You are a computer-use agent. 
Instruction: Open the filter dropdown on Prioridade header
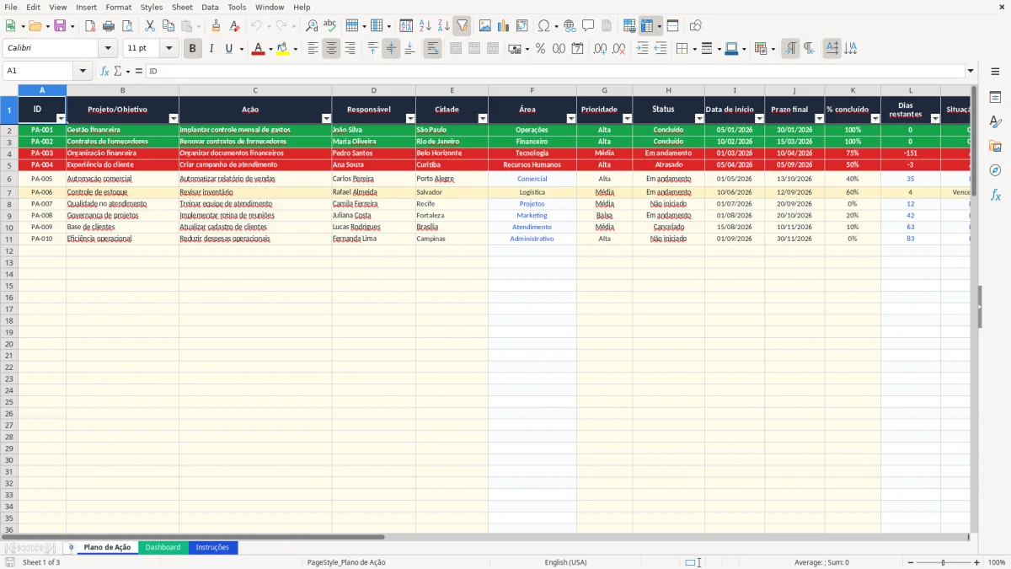click(x=627, y=119)
